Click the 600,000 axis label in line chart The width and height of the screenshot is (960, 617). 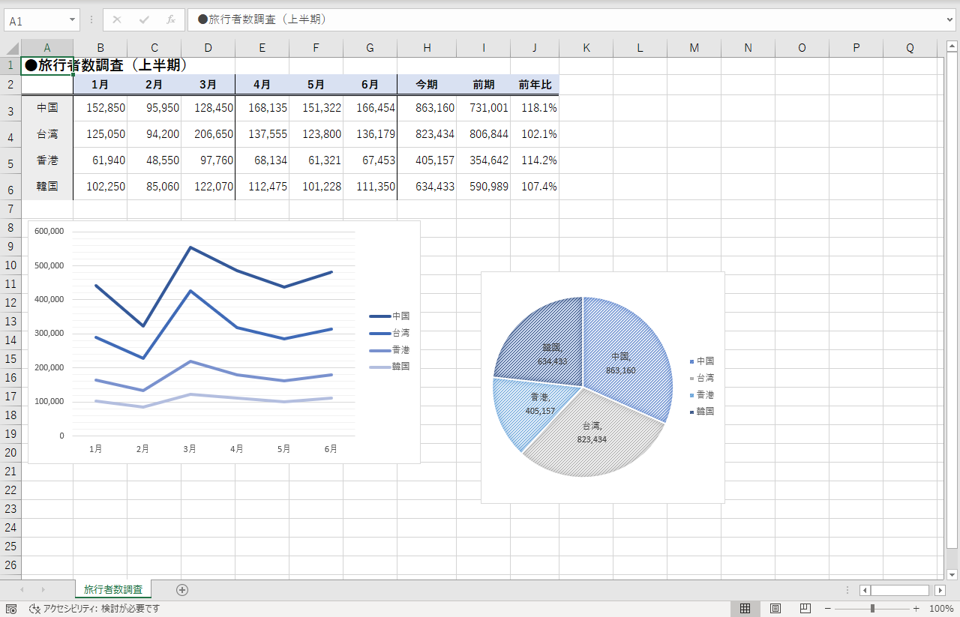point(49,231)
